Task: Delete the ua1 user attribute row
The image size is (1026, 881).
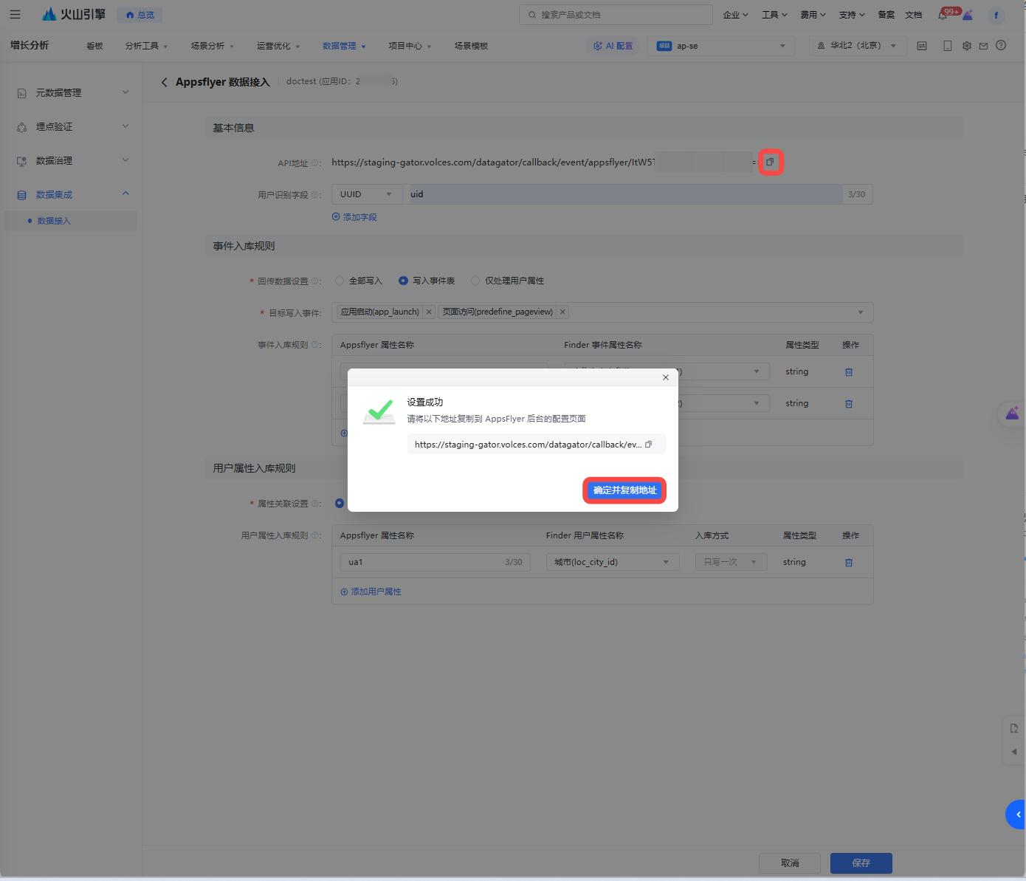Action: 849,563
